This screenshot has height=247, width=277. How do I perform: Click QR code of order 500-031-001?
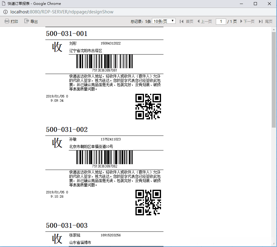tap(148, 106)
